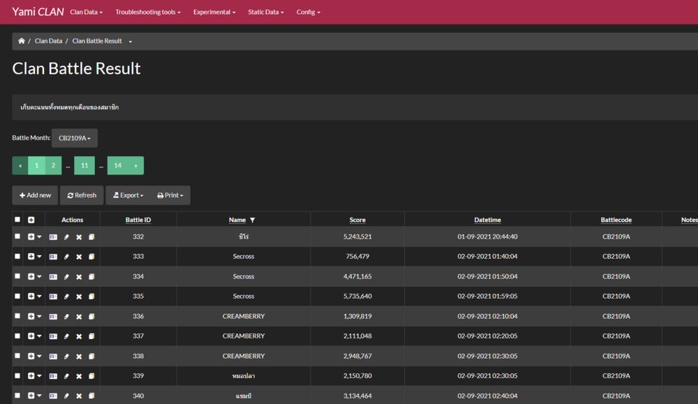The image size is (698, 404).
Task: Click the Add new button
Action: point(35,195)
